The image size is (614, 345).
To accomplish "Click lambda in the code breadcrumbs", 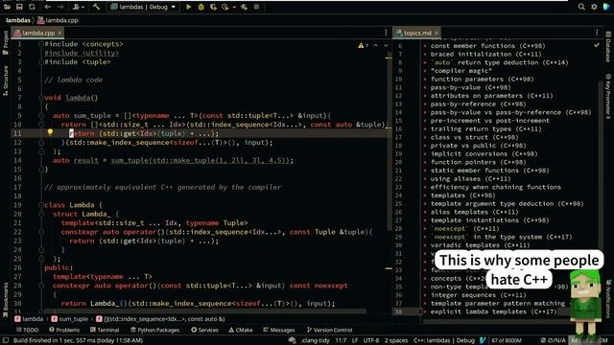I will point(29,319).
